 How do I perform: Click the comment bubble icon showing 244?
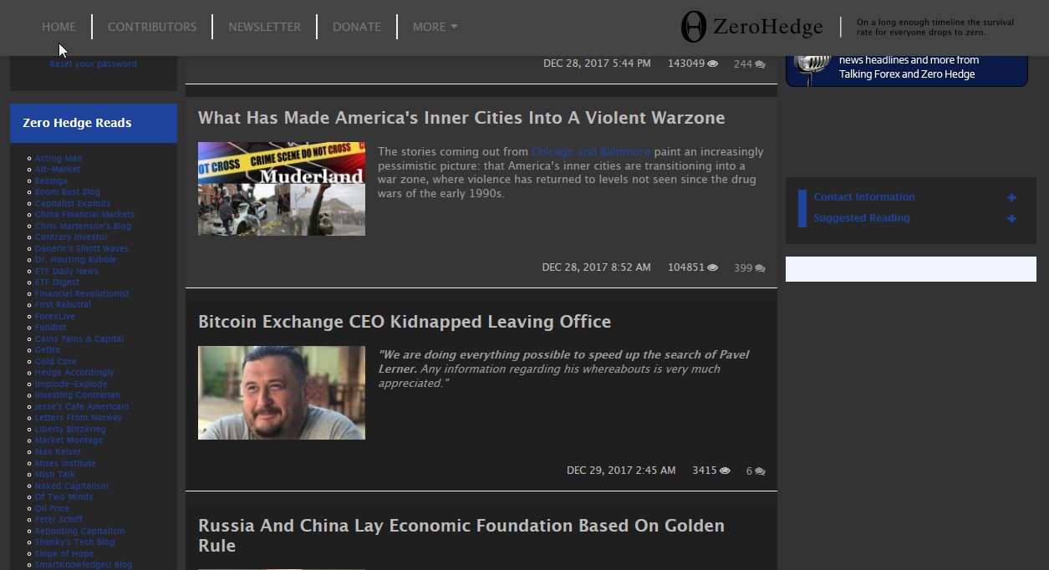tap(759, 64)
